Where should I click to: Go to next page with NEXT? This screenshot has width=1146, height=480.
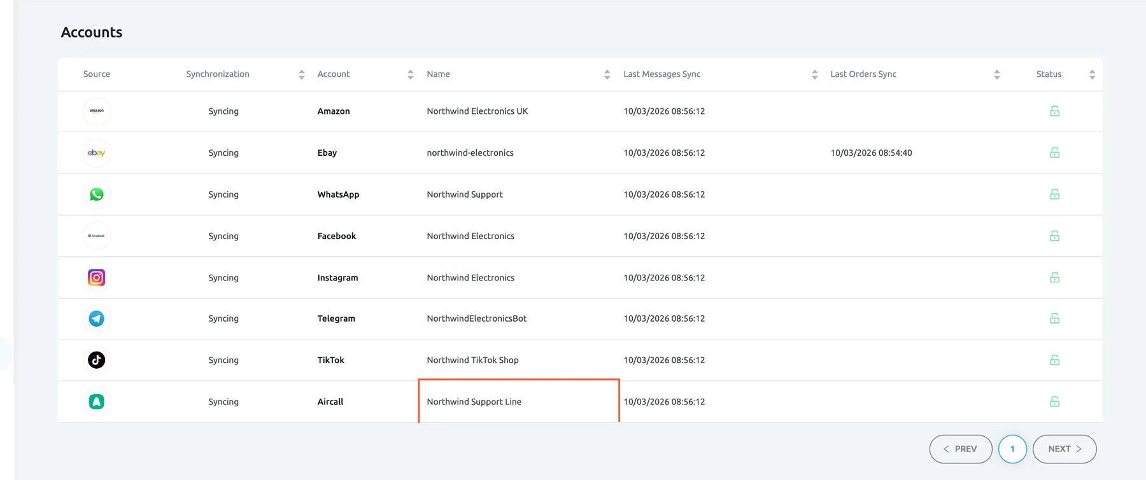1065,449
